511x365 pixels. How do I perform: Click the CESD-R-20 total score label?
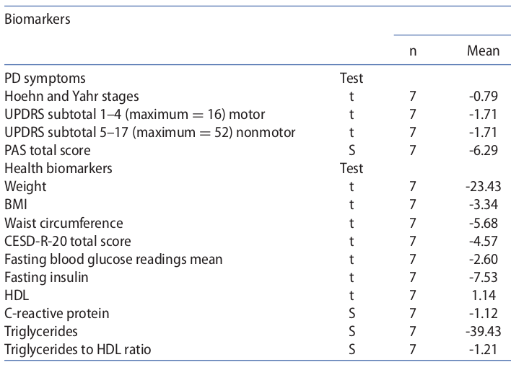click(68, 241)
